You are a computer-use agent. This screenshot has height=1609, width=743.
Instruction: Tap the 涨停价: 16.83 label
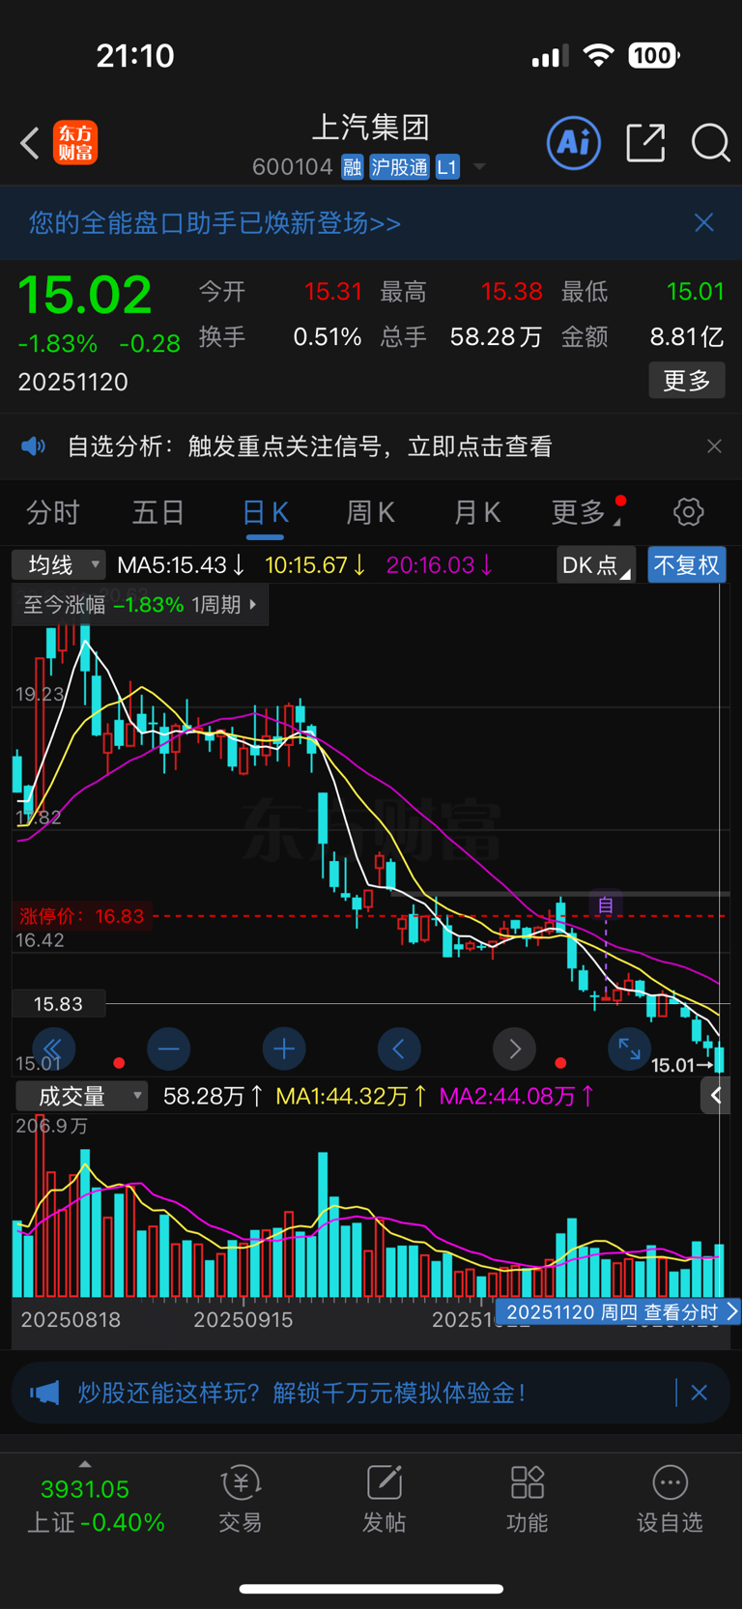[x=82, y=916]
